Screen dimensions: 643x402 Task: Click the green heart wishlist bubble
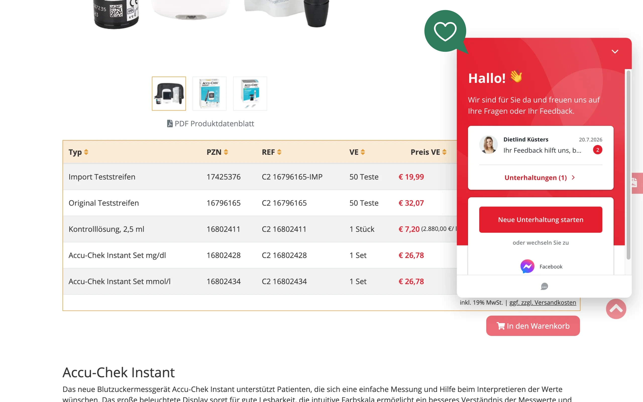(x=445, y=31)
